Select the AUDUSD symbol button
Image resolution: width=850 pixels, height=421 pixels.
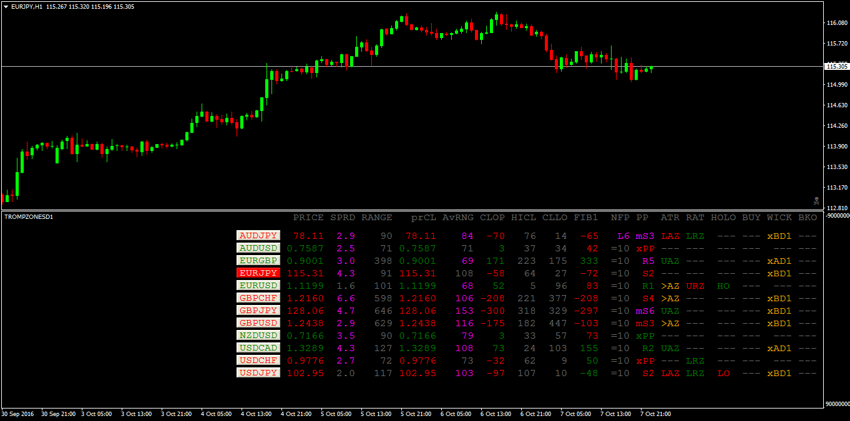click(258, 248)
